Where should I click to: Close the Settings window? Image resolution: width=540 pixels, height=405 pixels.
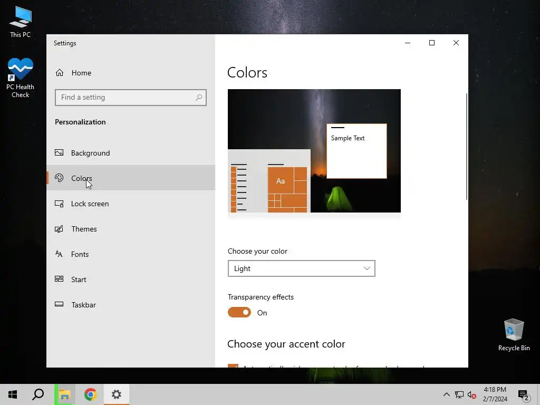[x=456, y=43]
